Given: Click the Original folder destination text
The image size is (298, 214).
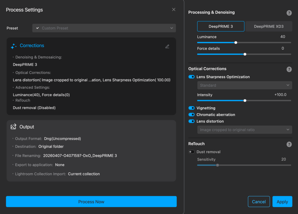Looking at the screenshot, I should point(51,146).
